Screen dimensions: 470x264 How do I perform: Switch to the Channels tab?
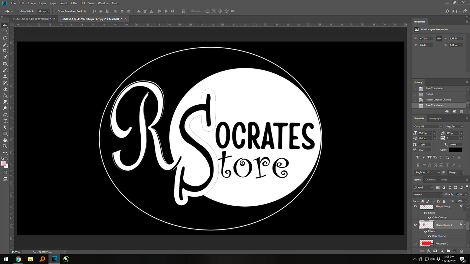pyautogui.click(x=430, y=180)
